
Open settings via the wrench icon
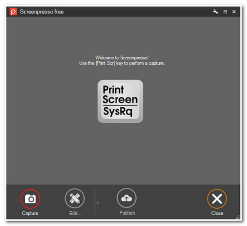pos(215,12)
